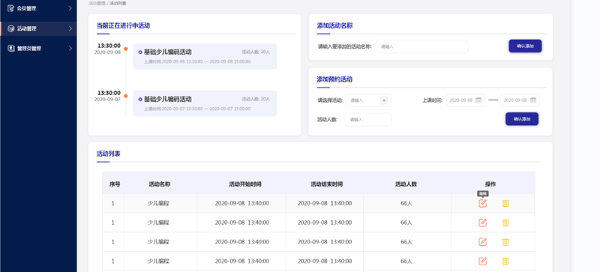Delete the third row activity
This screenshot has width=600, height=272.
[x=505, y=242]
